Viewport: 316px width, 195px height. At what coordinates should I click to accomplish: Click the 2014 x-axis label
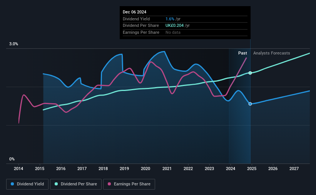[x=18, y=169]
